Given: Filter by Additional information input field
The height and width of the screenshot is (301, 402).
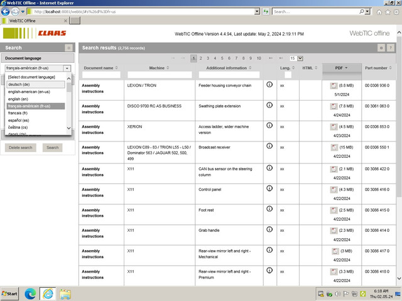Looking at the screenshot, I should pos(229,75).
